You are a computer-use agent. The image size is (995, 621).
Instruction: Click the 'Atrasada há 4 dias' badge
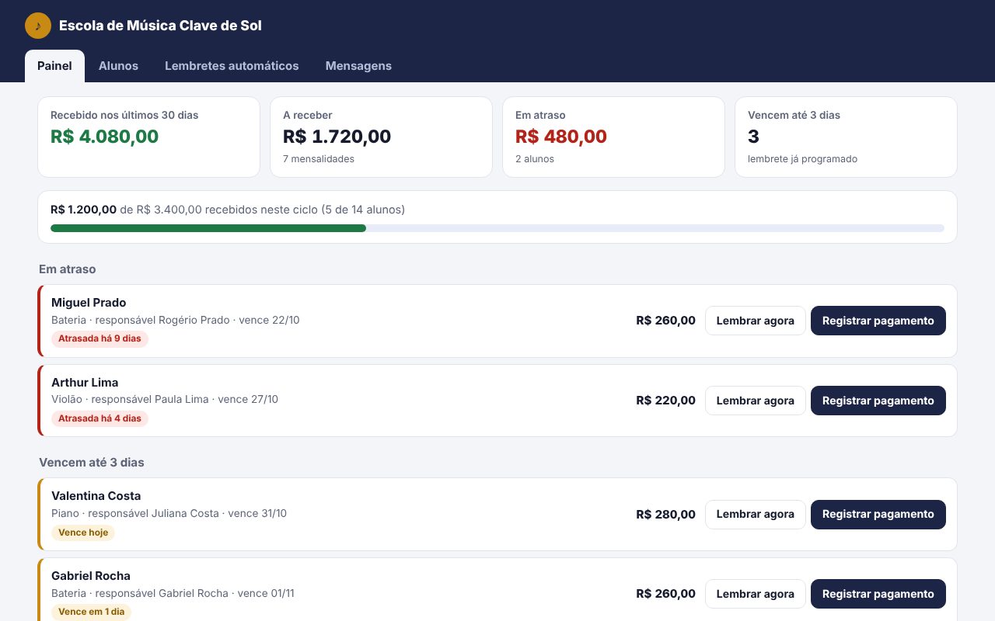click(99, 418)
